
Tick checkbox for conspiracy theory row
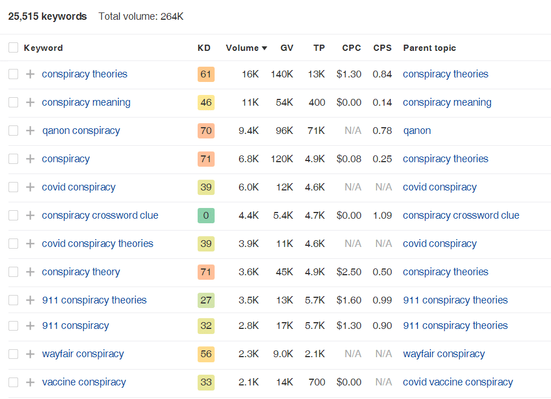[x=14, y=272]
